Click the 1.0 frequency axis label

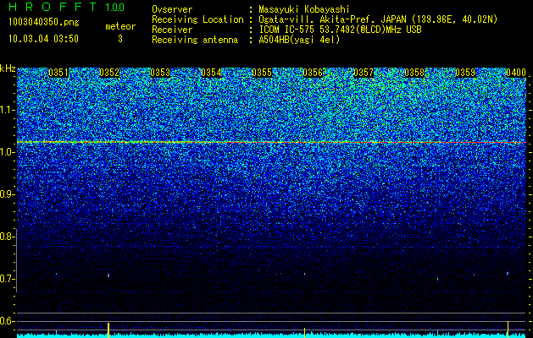[7, 152]
